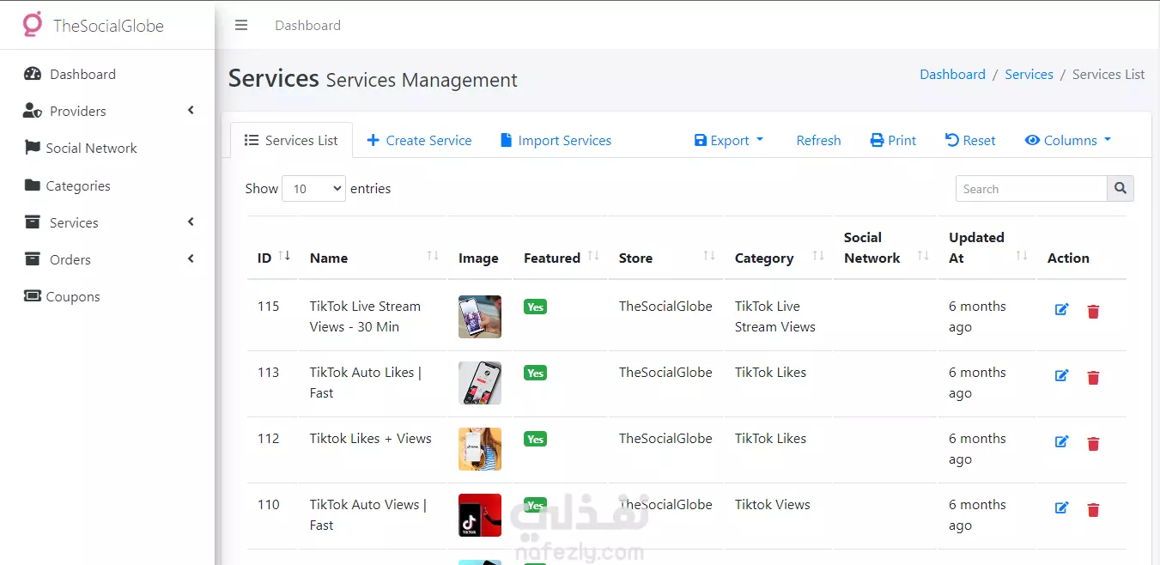Open the Export dropdown
The height and width of the screenshot is (565, 1160).
point(729,140)
